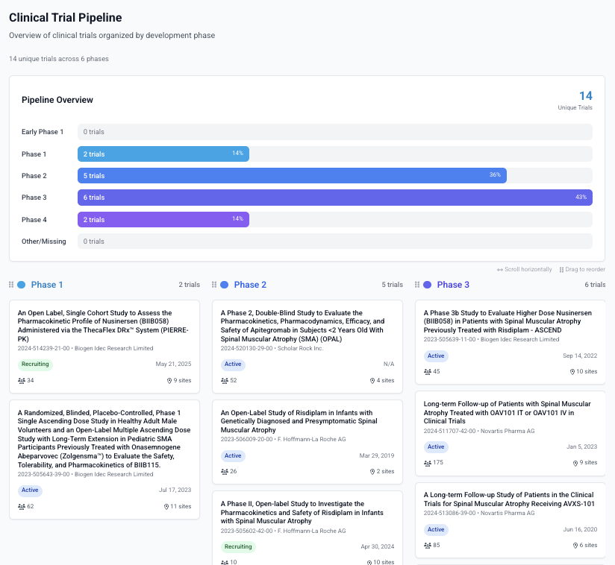Click the drag handle beside Phase 2 column
This screenshot has width=615, height=565.
coord(213,284)
